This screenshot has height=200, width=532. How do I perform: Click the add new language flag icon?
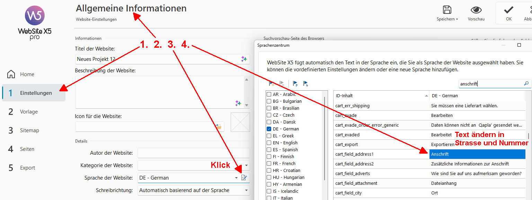(x=272, y=83)
